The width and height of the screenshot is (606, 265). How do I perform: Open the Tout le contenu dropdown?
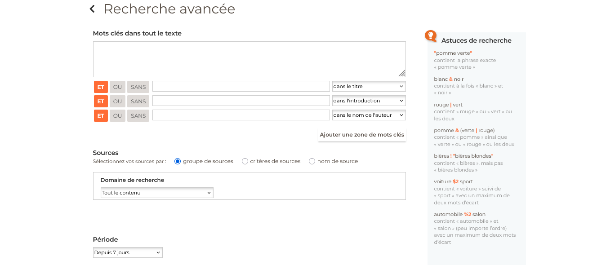(x=157, y=193)
